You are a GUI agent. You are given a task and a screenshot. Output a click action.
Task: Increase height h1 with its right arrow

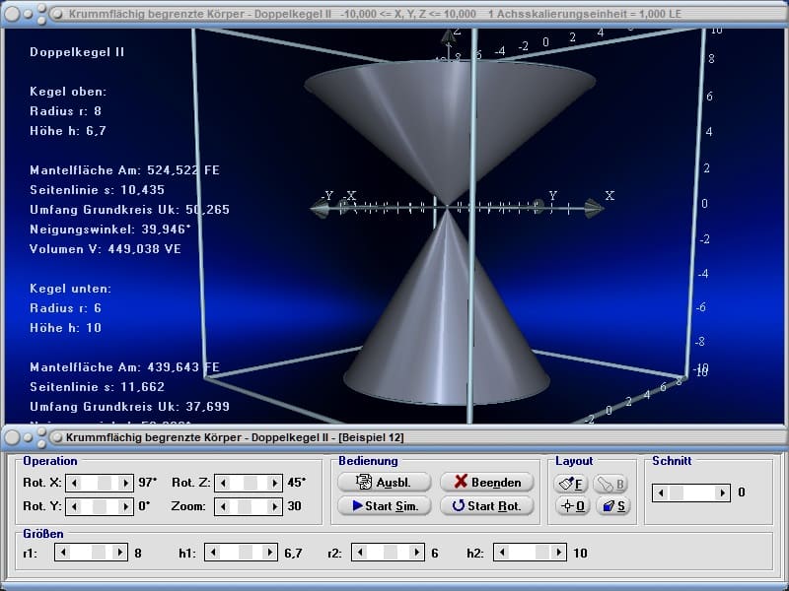(x=269, y=553)
